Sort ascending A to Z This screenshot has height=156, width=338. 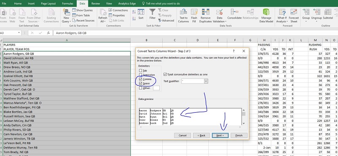(134, 12)
